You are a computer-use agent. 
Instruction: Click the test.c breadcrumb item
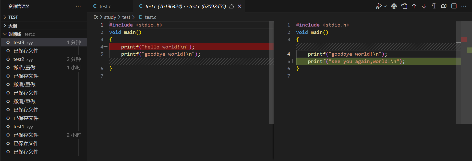151,17
